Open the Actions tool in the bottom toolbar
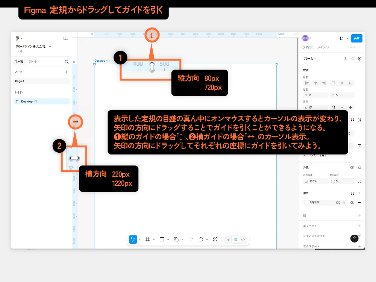This screenshot has width=376, height=282. click(215, 239)
